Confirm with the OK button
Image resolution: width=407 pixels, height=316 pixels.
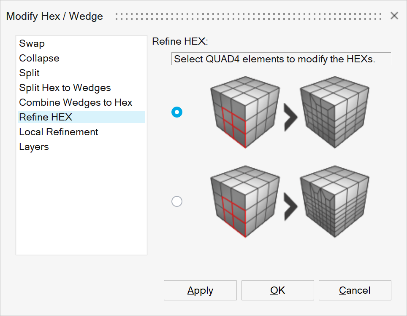click(x=278, y=290)
